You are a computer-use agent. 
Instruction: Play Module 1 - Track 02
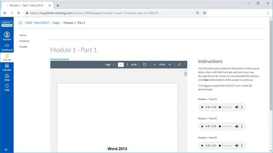pos(202,127)
